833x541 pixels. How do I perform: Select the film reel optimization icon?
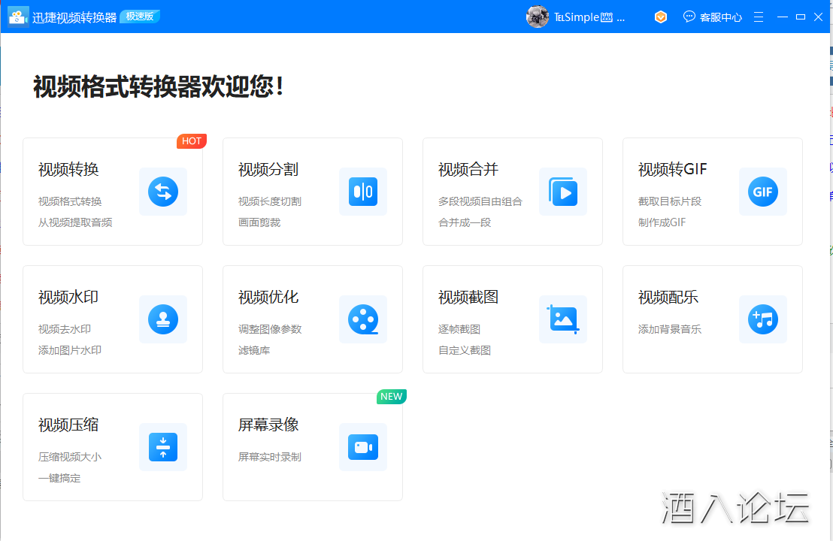[363, 319]
